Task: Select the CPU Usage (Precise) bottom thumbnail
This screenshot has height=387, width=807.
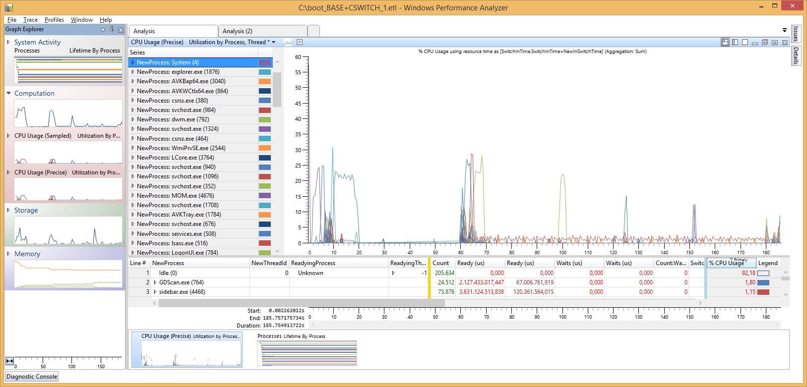Action: [186, 349]
